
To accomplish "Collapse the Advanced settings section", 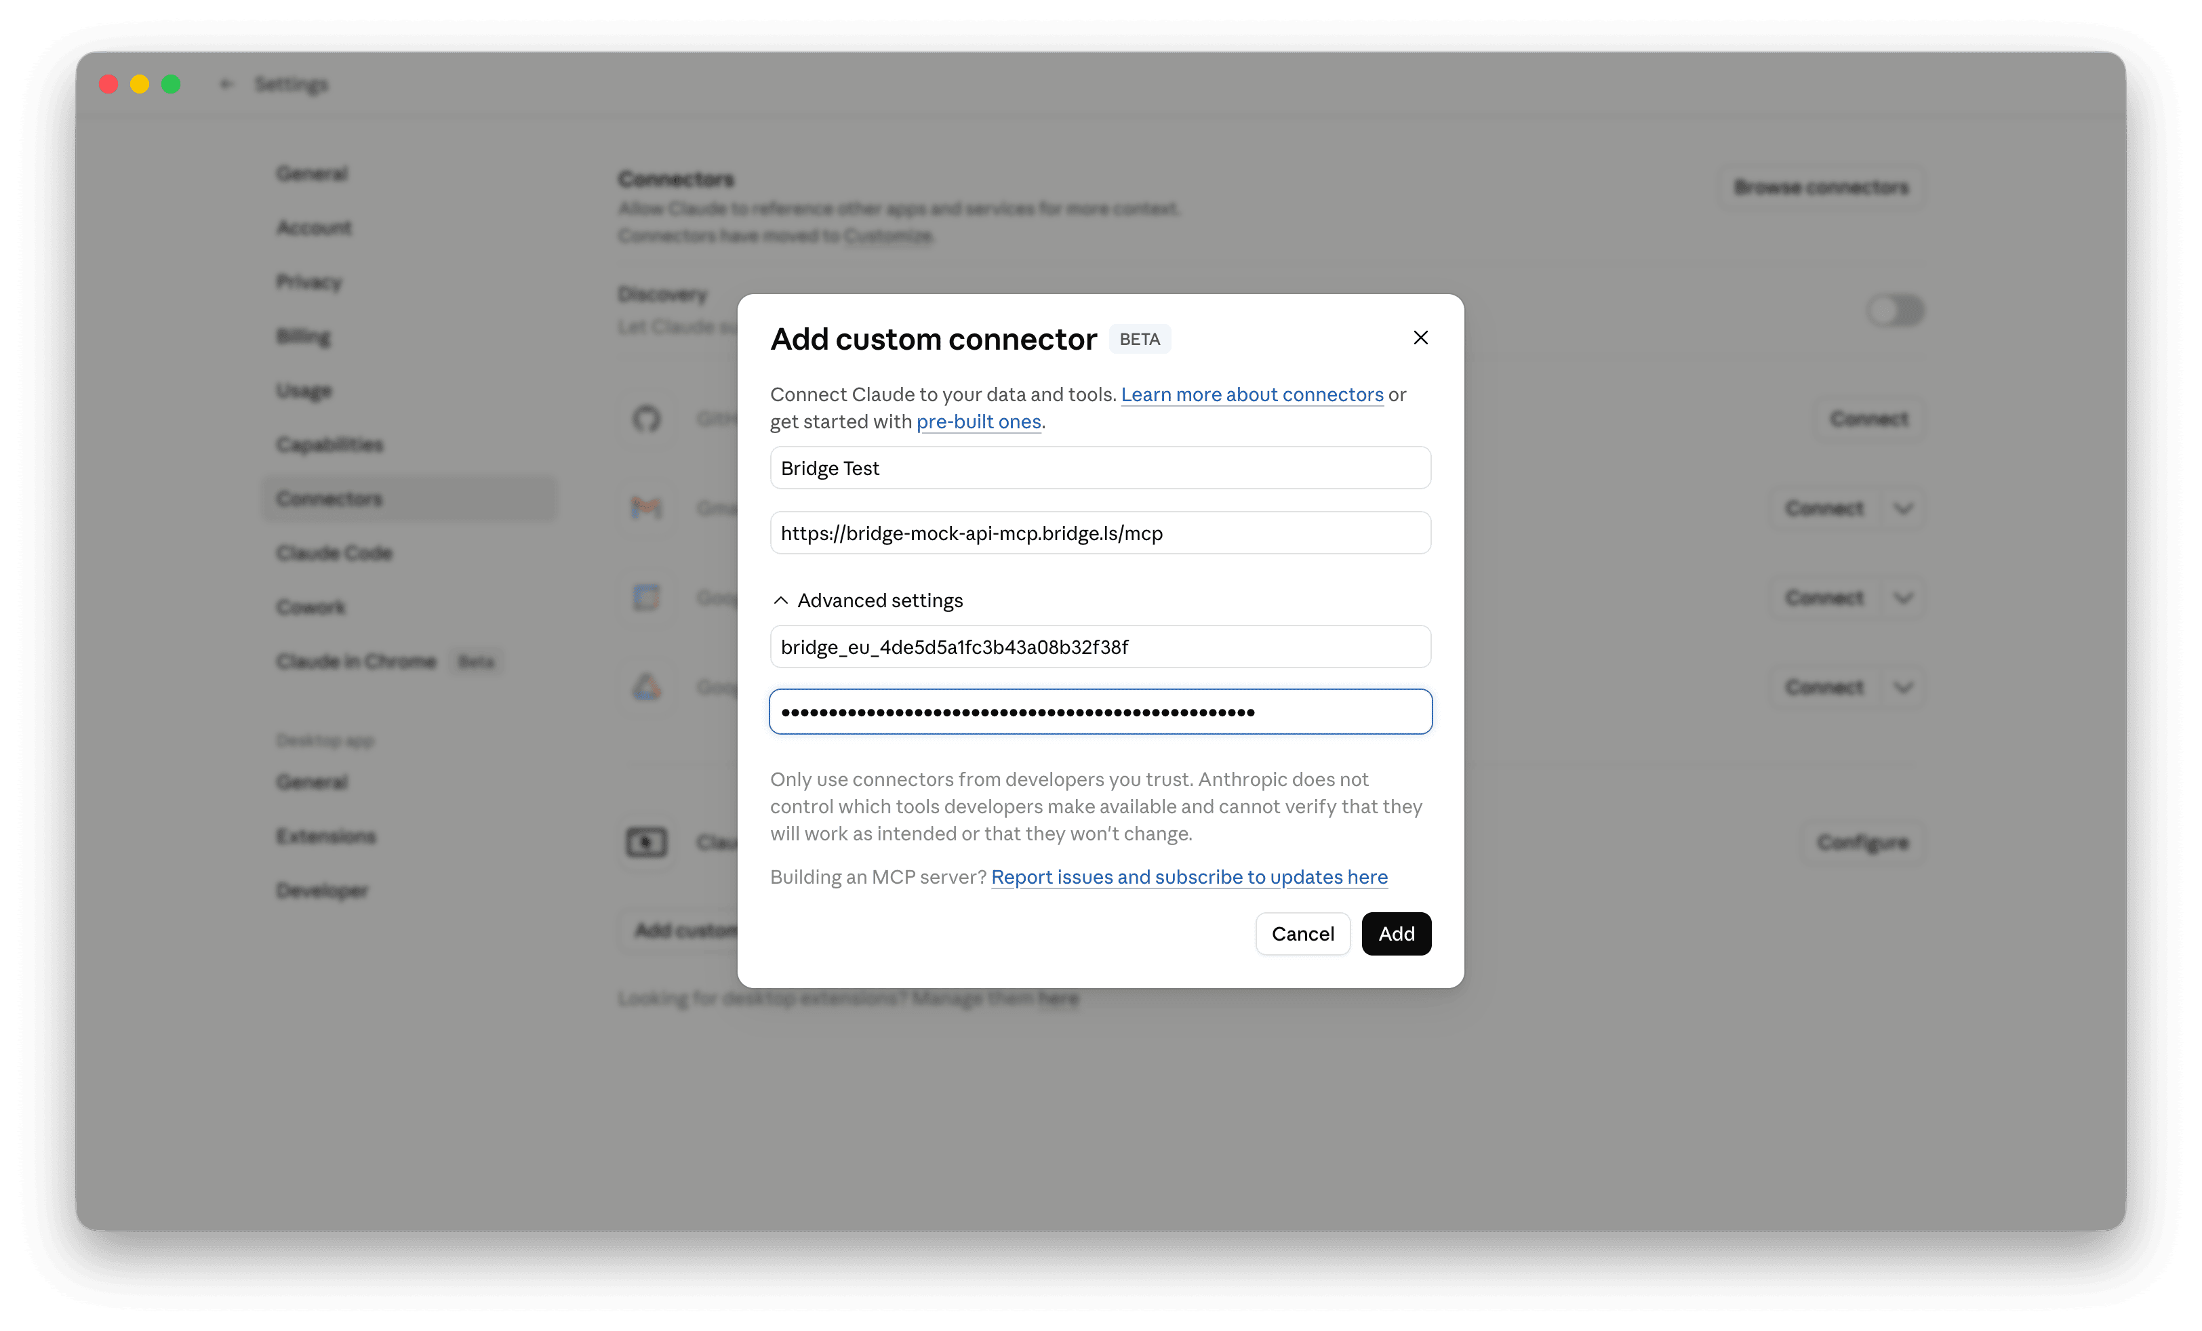I will pos(868,600).
